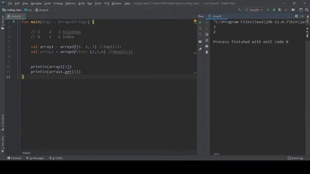Open the Help menu
Viewport: 310px width, 174px height.
[127, 3]
